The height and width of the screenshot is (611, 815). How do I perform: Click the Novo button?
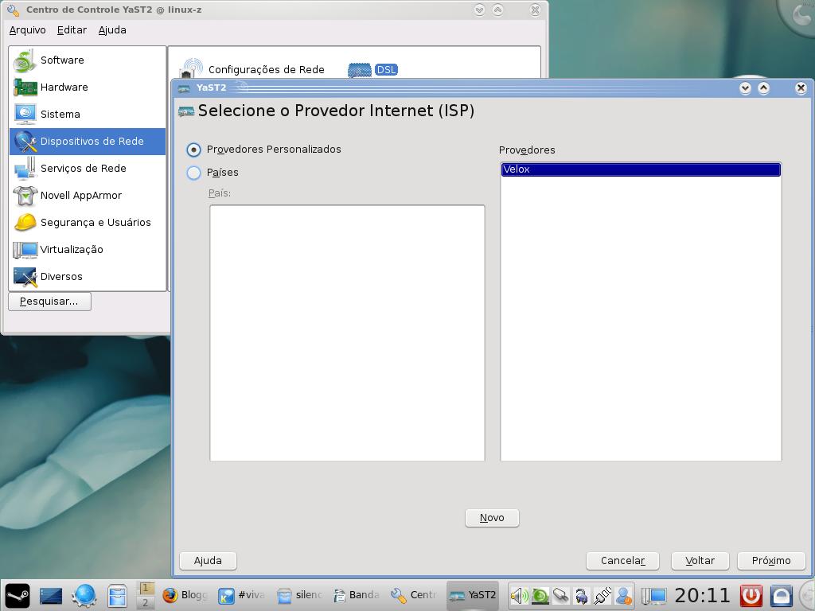[492, 517]
